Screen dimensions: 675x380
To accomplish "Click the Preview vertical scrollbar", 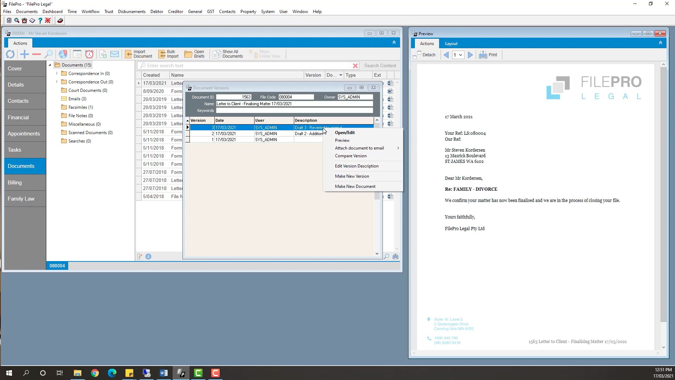I will click(x=663, y=195).
